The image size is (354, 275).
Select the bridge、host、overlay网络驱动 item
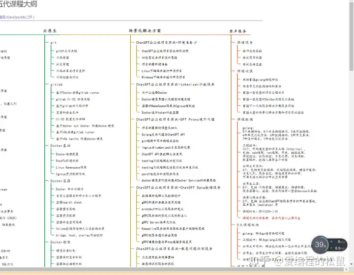pos(79,235)
